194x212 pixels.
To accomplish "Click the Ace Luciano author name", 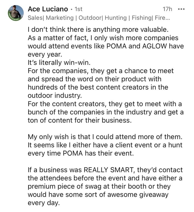I will point(48,9).
